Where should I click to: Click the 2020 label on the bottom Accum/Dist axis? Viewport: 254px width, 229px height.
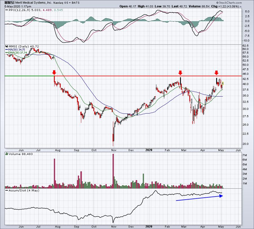coord(149,226)
